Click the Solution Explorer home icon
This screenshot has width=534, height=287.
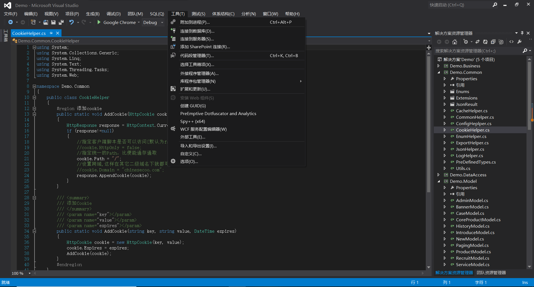pos(455,42)
